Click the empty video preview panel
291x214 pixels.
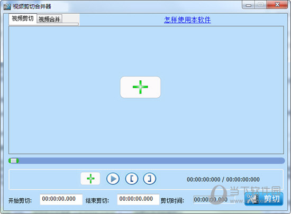pyautogui.click(x=146, y=90)
